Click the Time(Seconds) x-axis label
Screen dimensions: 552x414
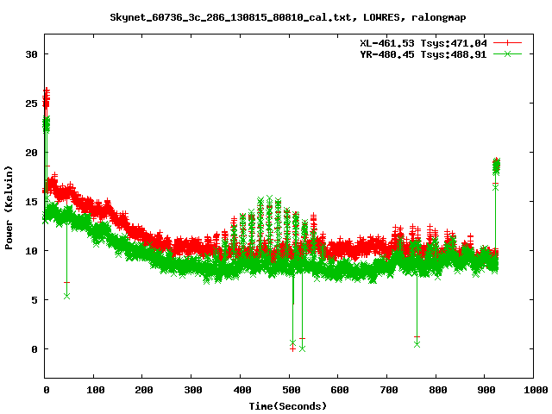pos(288,406)
